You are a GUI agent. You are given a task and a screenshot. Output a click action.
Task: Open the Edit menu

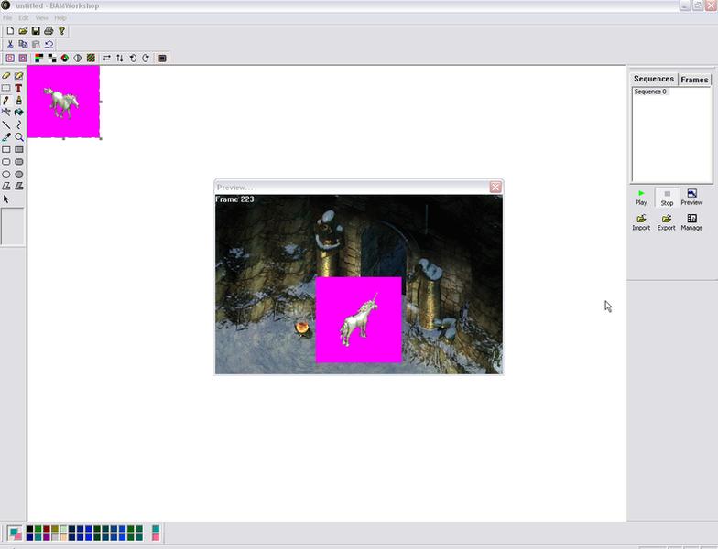[x=24, y=18]
